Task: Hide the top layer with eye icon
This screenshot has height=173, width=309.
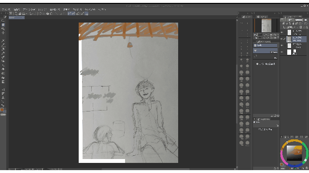Action: [282, 32]
